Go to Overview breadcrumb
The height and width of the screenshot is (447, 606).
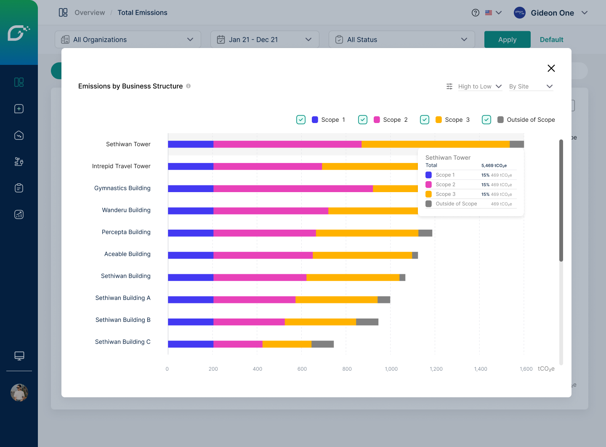pos(90,13)
